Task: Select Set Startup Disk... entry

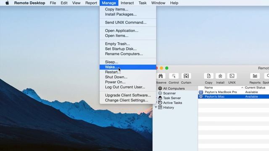Action: tap(128, 49)
